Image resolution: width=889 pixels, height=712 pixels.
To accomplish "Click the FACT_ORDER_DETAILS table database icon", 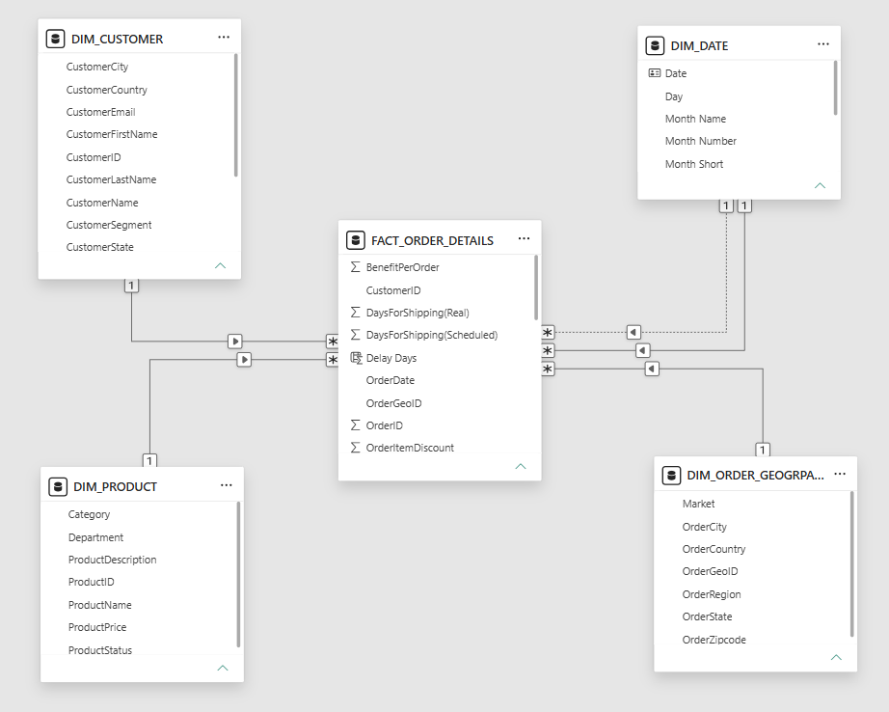I will pyautogui.click(x=356, y=240).
